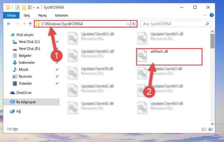Image resolution: width=224 pixels, height=142 pixels.
Task: Expand the address bar history dropdown
Action: click(x=128, y=24)
